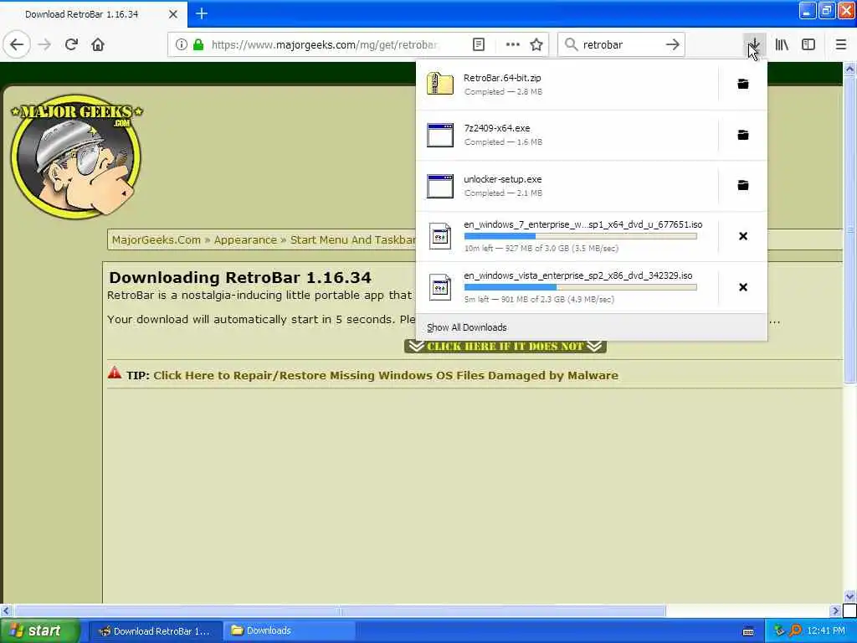The image size is (857, 643).
Task: Open the Repair/Restore Missing Windows OS Files tip
Action: tap(386, 376)
